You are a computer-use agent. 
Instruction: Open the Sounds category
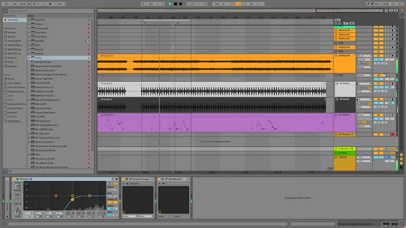coord(11,32)
